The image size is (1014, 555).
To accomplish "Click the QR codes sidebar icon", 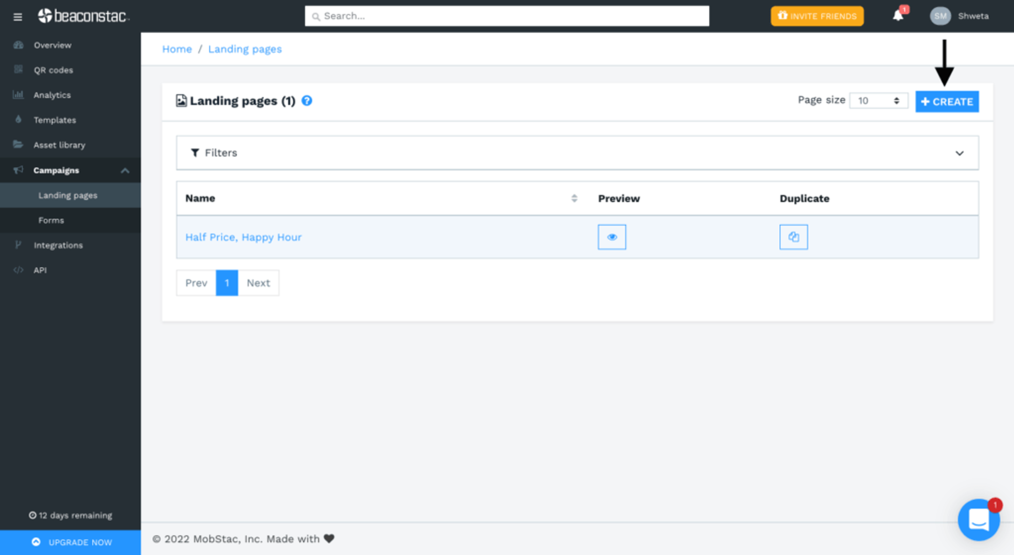I will pyautogui.click(x=18, y=70).
